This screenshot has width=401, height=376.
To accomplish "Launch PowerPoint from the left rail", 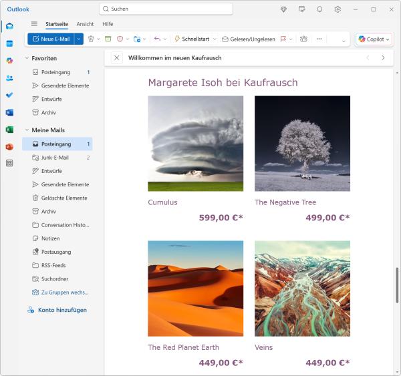I will [x=9, y=147].
